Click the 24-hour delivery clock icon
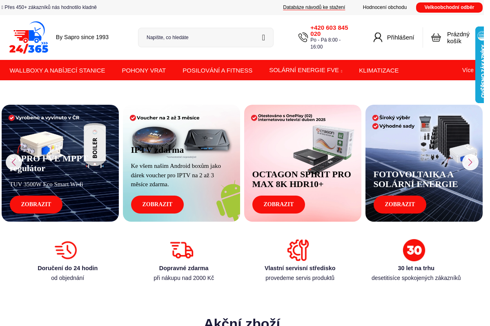The height and width of the screenshot is (326, 490). (66, 250)
